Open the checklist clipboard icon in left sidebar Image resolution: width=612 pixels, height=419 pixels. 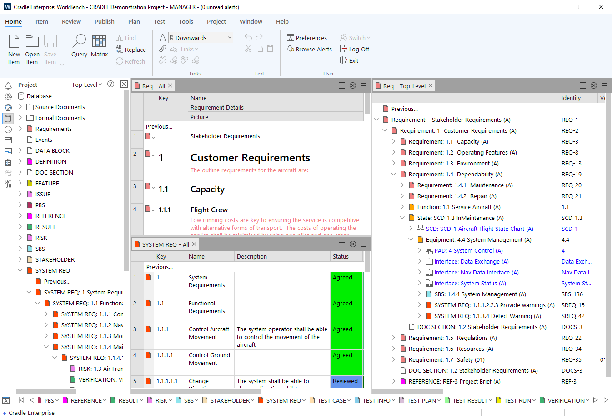[8, 162]
